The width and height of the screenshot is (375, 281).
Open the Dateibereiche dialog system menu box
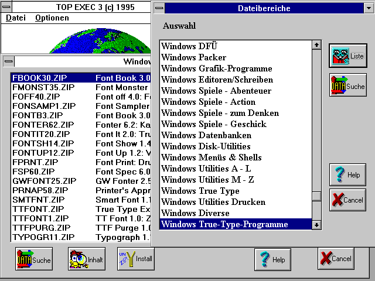coord(159,8)
